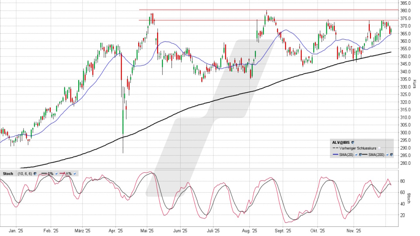Select the Stoch indicator label
This screenshot has width=420, height=236.
coord(8,174)
